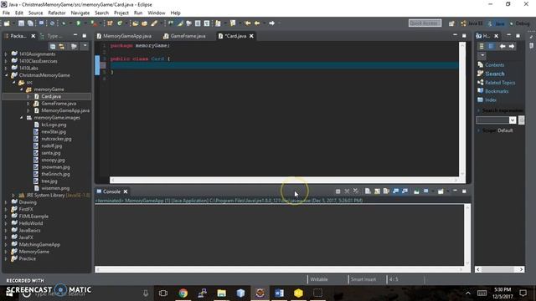This screenshot has height=301, width=536.
Task: Click the Quick Access search field
Action: [x=425, y=23]
